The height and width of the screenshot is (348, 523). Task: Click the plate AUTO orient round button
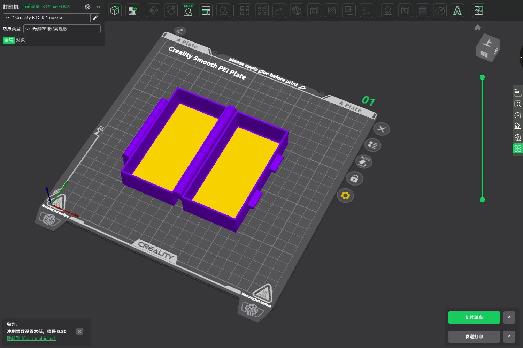(x=364, y=162)
